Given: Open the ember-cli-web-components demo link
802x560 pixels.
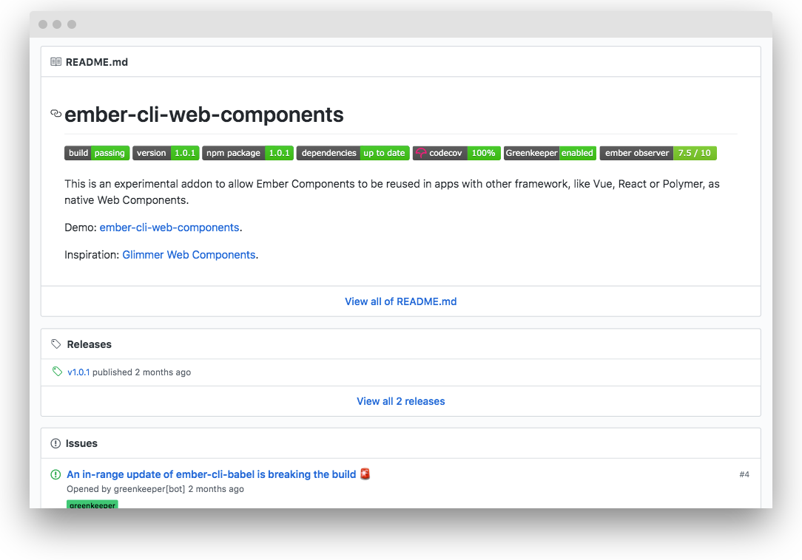Looking at the screenshot, I should tap(169, 228).
